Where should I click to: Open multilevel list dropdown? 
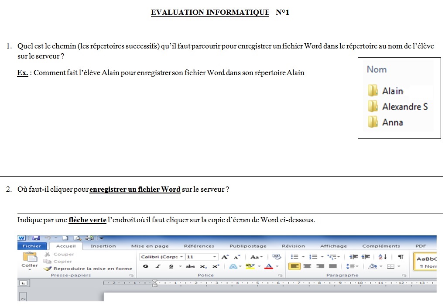(x=333, y=257)
